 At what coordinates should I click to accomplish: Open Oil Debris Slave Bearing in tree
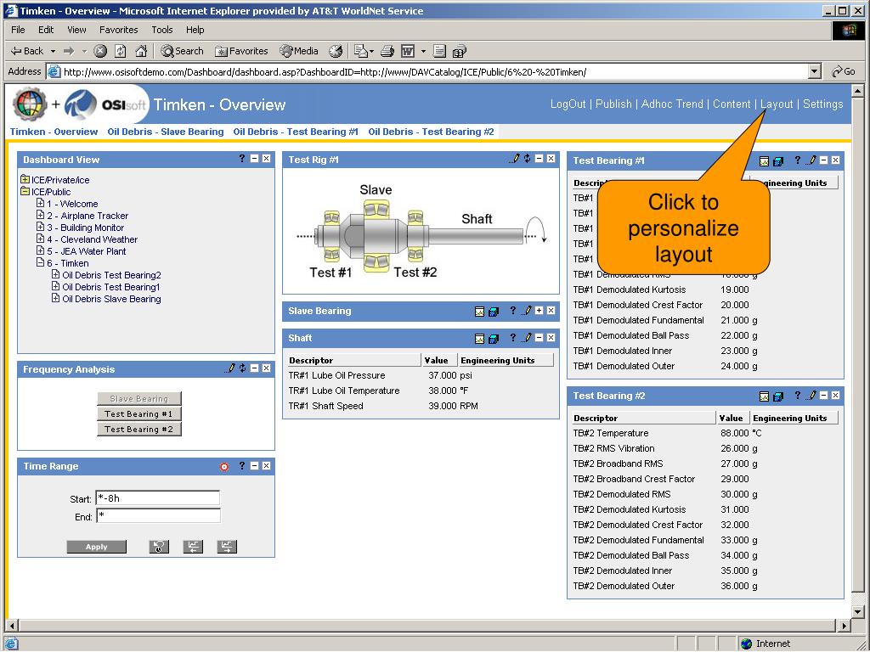click(111, 299)
